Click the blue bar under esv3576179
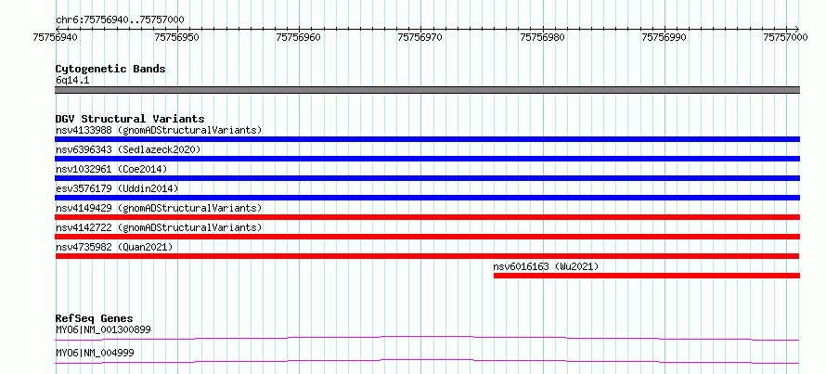The width and height of the screenshot is (826, 374). pyautogui.click(x=427, y=198)
